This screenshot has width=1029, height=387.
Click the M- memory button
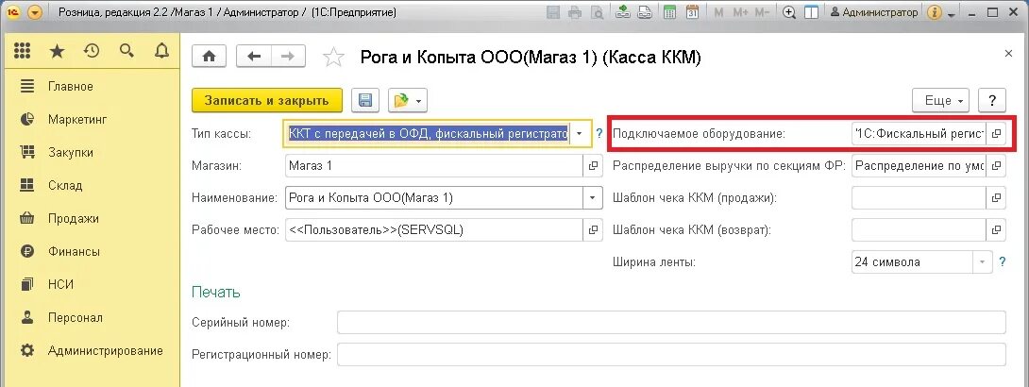tap(762, 12)
